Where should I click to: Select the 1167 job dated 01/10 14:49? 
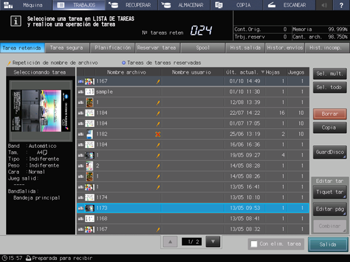pyautogui.click(x=193, y=81)
